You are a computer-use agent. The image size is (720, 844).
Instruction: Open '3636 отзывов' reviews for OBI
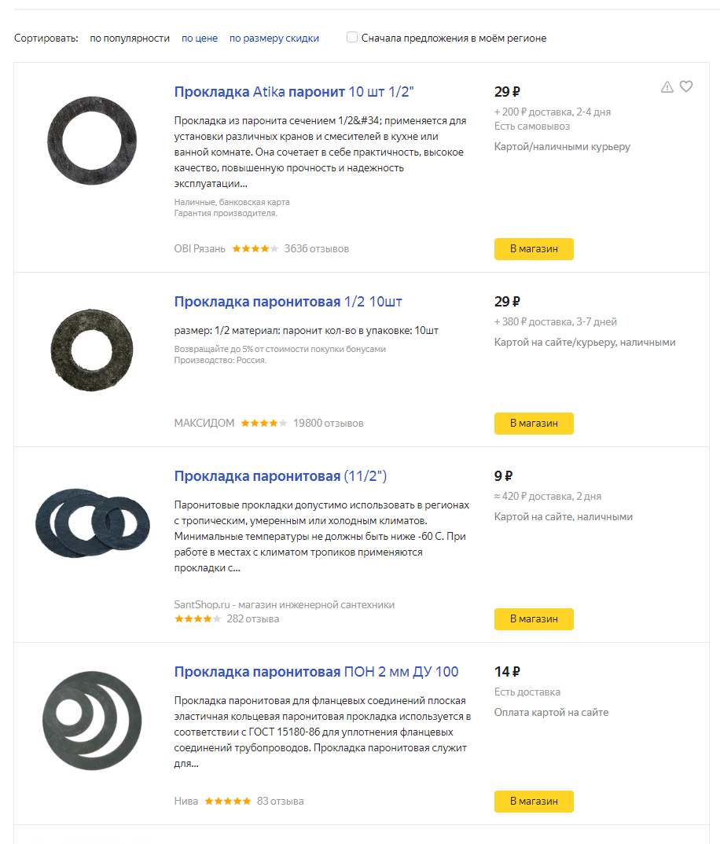click(317, 249)
